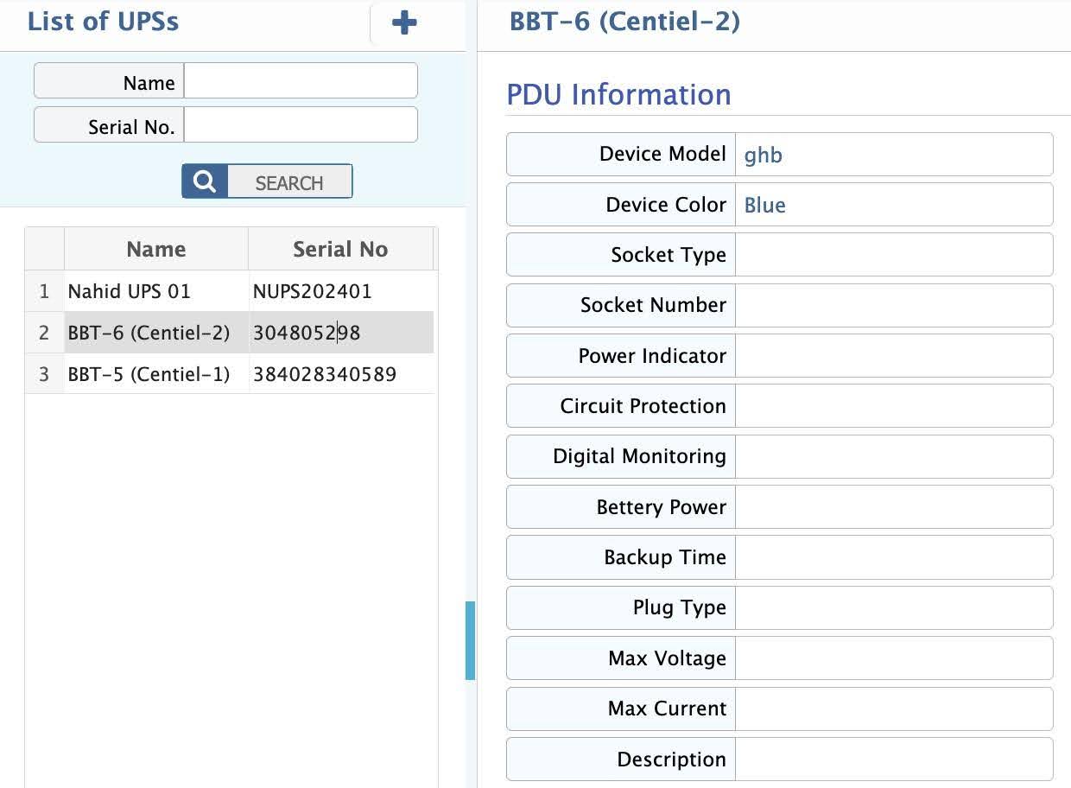Click serial number 304805298 cell
Viewport: 1071px width, 788px height.
340,333
